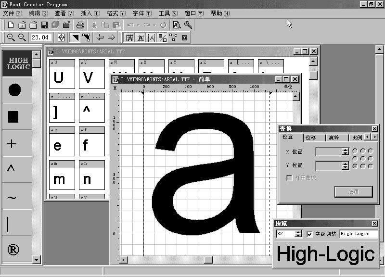
Task: Select the filled circle shape in left panel
Action: [14, 89]
